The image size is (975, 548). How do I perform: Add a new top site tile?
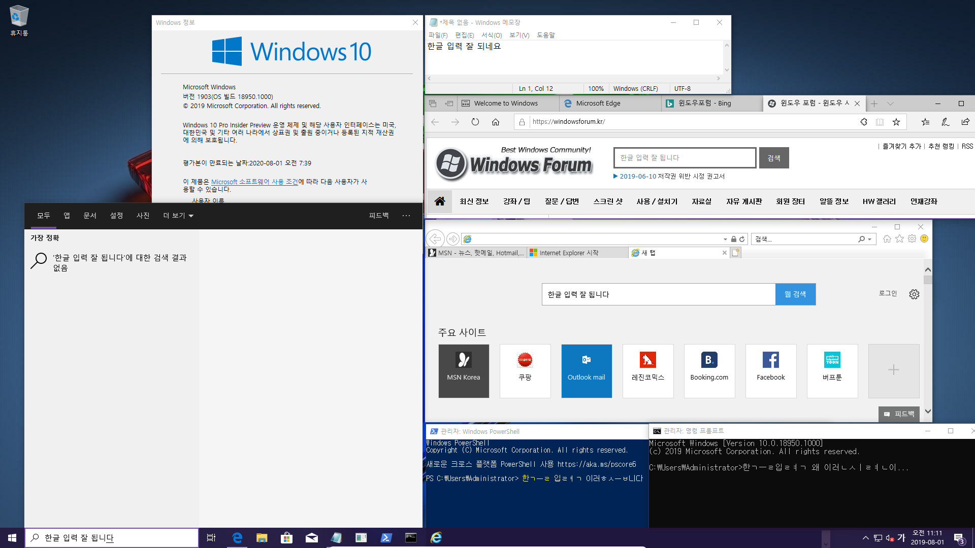click(x=894, y=371)
